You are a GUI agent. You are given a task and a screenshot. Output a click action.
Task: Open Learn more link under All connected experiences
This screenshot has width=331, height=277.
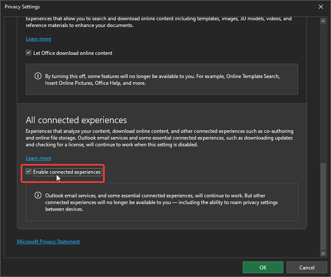38,158
